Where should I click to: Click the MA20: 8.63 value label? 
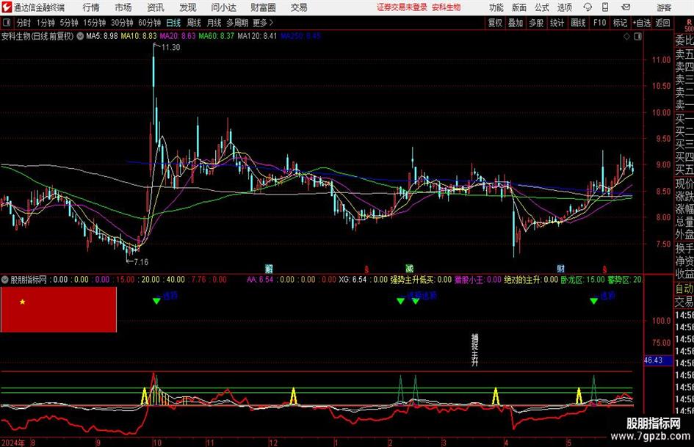pos(178,36)
